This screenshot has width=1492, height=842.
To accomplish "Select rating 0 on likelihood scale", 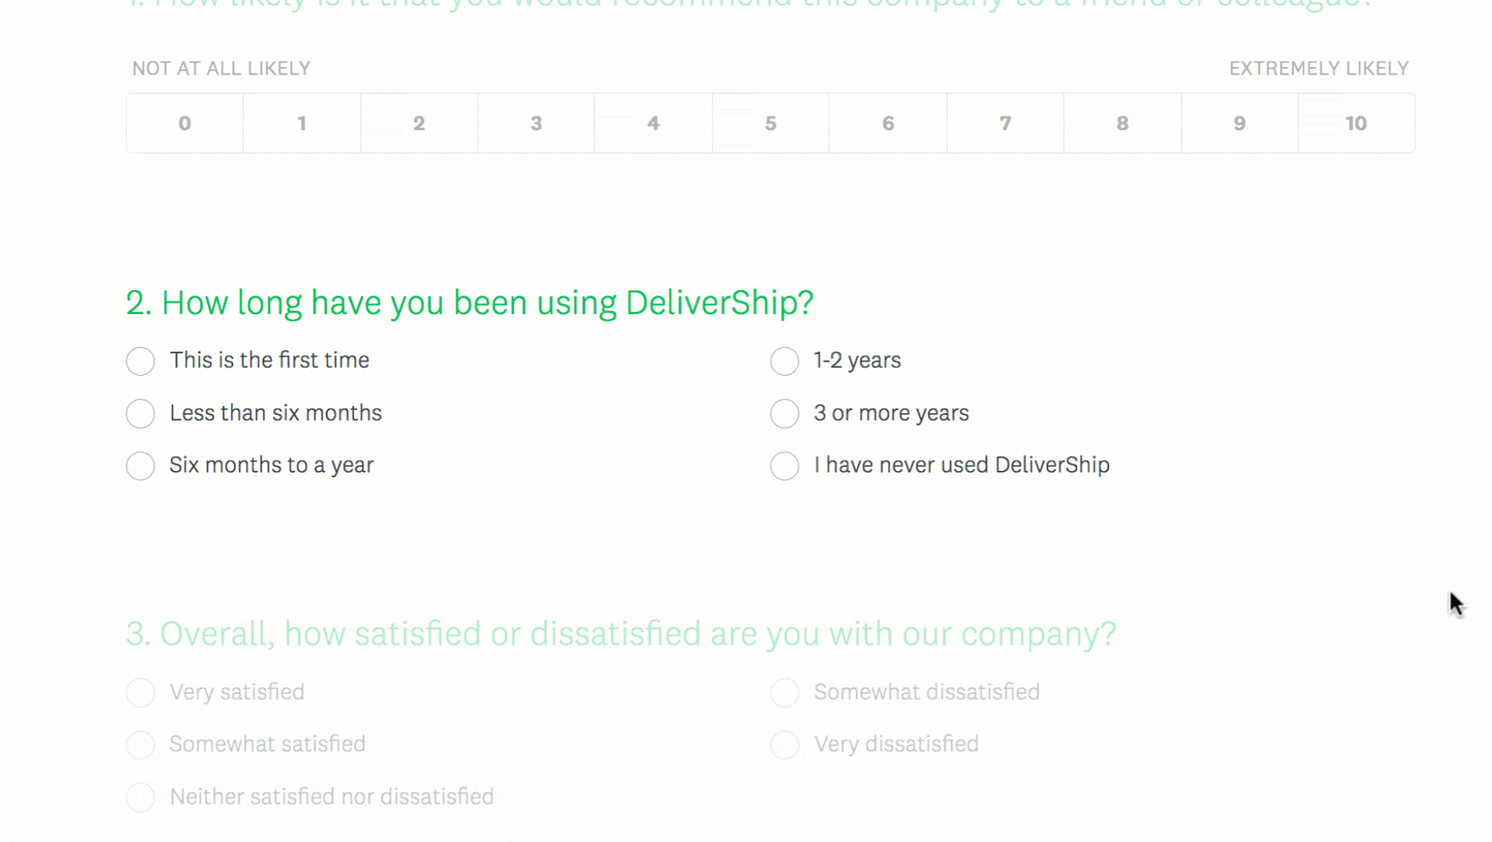I will (185, 123).
